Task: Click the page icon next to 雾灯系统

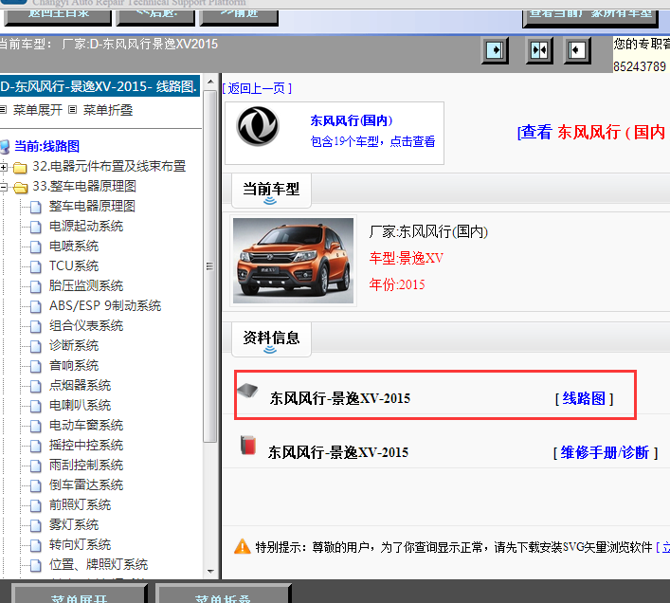Action: pos(36,525)
